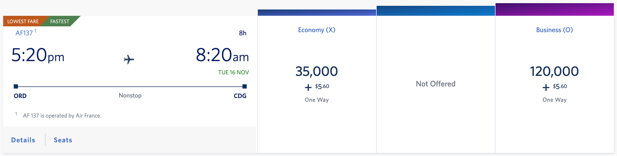Select the LOWEST FARE badge
Screen dimensions: 617x156
[x=22, y=21]
